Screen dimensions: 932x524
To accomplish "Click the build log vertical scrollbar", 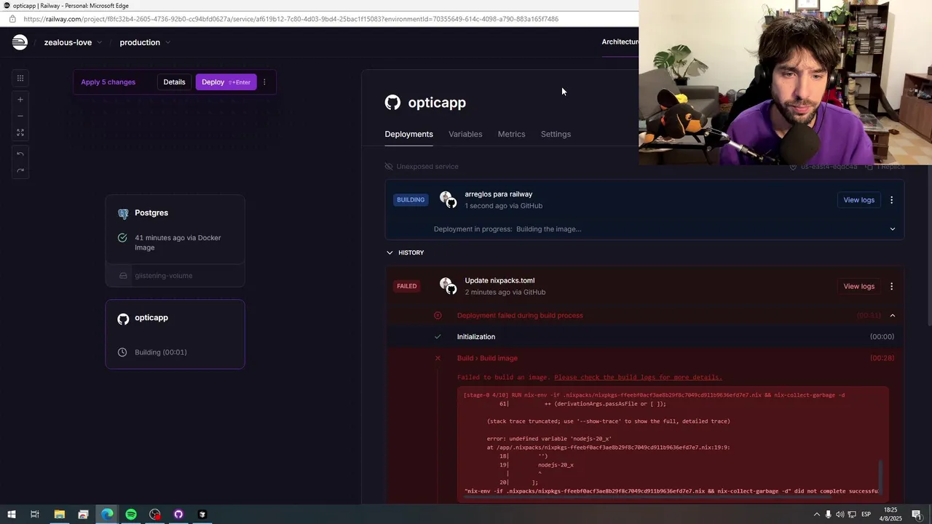I will [880, 477].
